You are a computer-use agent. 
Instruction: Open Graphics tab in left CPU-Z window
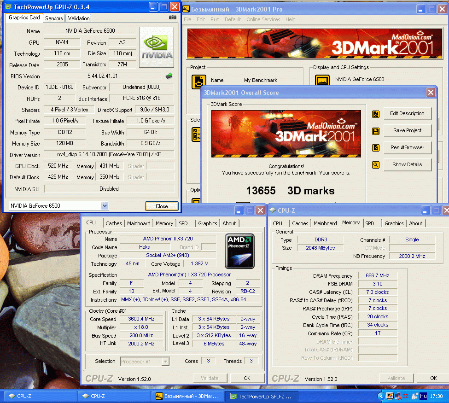pyautogui.click(x=208, y=223)
